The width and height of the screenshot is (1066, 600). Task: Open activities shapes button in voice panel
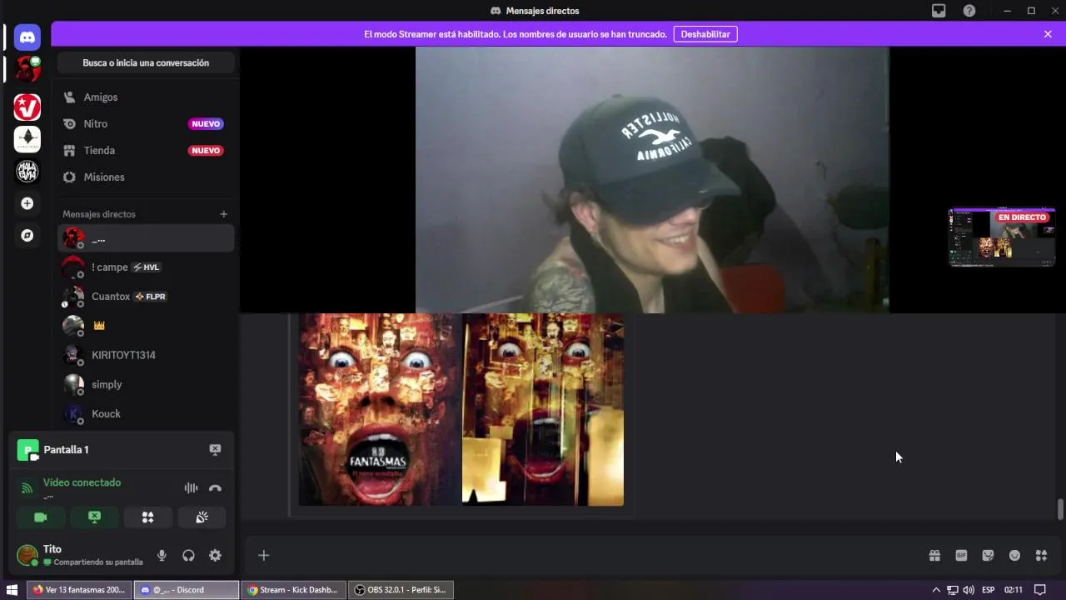(x=147, y=517)
